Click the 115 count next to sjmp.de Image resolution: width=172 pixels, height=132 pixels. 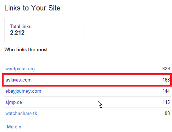click(166, 102)
